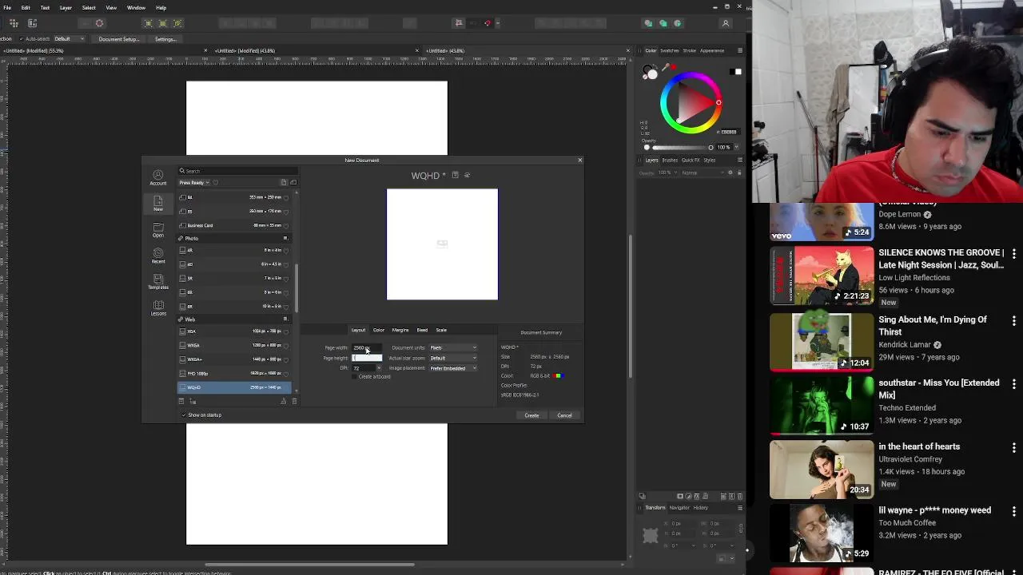Click the black and white reset swatches
The width and height of the screenshot is (1023, 575).
pos(735,72)
